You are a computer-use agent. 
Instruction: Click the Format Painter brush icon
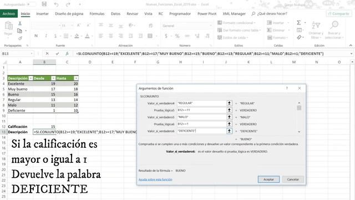click(20, 38)
